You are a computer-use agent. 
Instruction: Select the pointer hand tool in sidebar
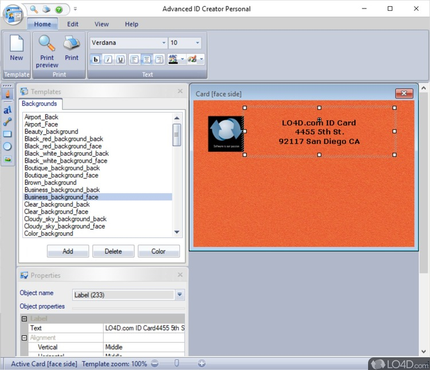(7, 94)
